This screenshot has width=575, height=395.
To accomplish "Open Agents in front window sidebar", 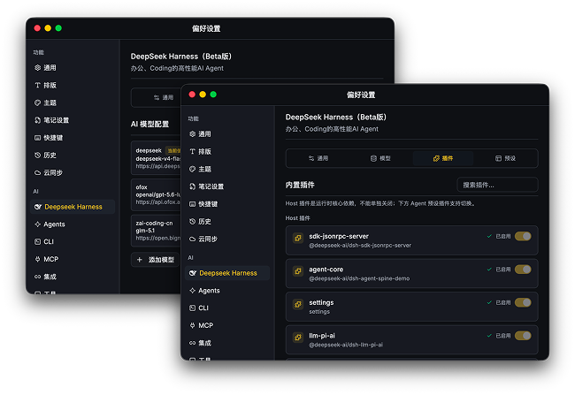I will [204, 291].
